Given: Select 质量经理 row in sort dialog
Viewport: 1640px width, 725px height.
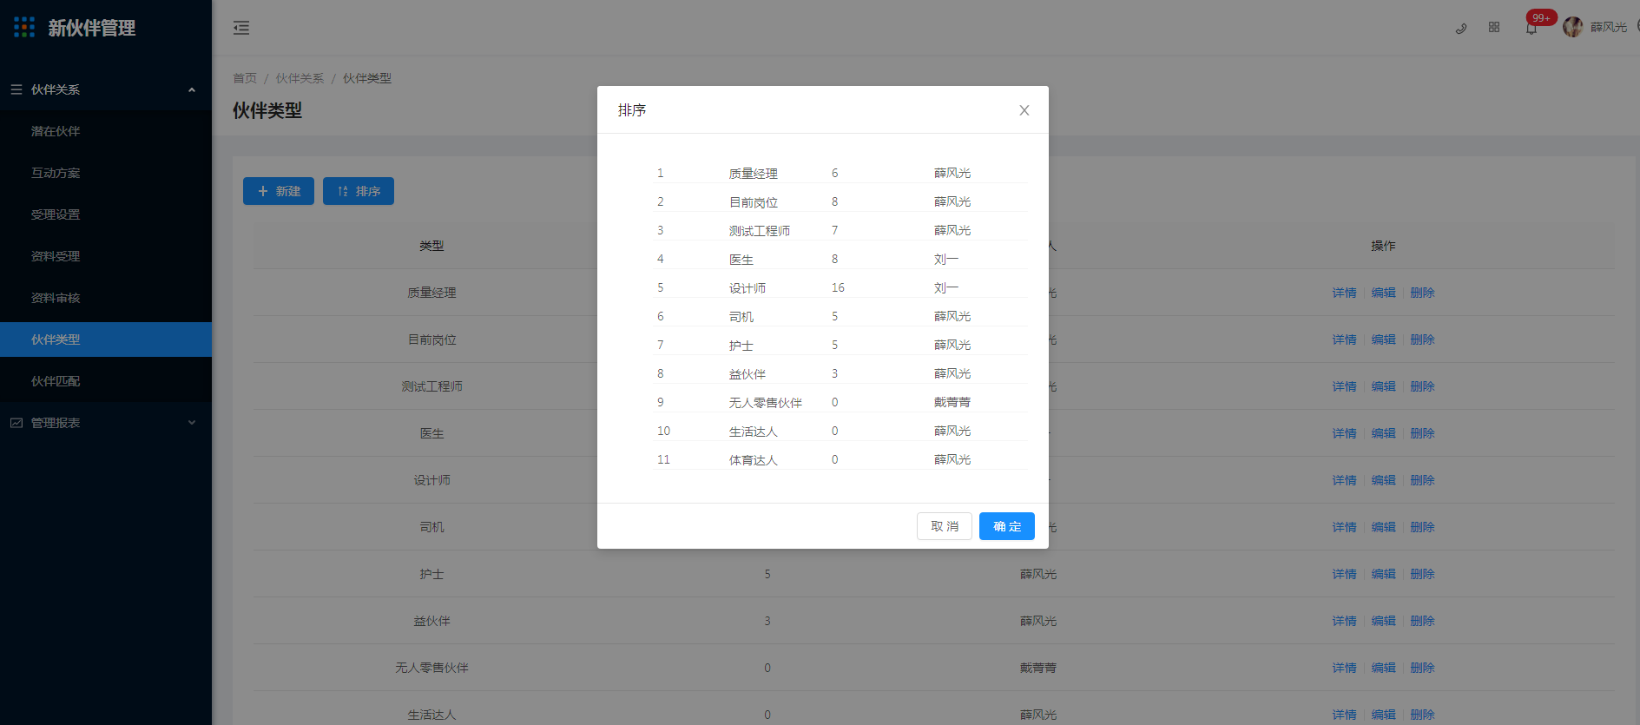Looking at the screenshot, I should [x=840, y=173].
